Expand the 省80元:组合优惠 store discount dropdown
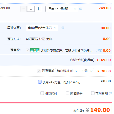Viewport: 114px width, 114px height. (42, 28)
